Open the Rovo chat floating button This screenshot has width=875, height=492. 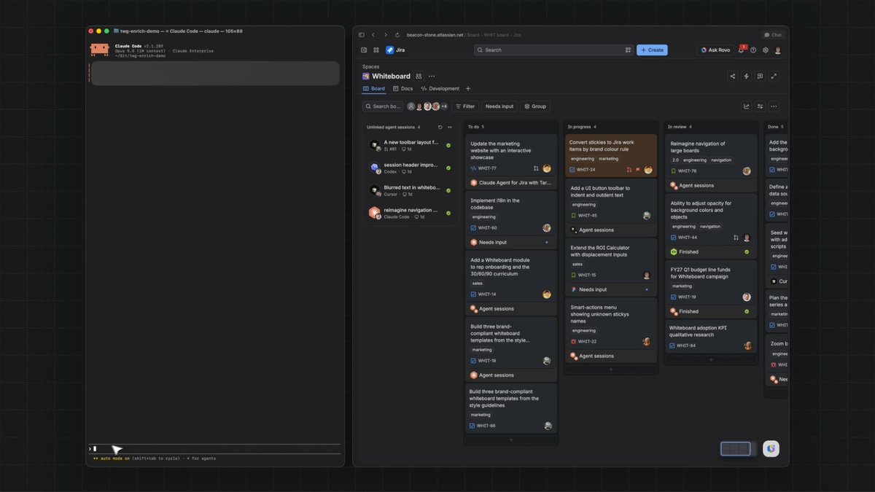click(x=771, y=449)
